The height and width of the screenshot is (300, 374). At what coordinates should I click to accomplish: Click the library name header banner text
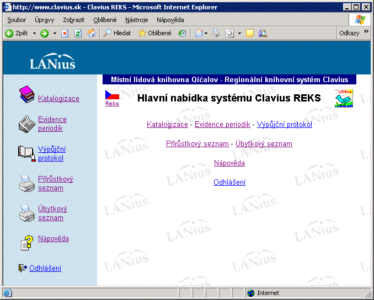click(x=229, y=79)
